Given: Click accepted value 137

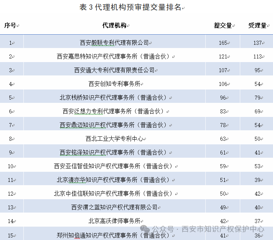Looking at the screenshot, I should 258,43.
